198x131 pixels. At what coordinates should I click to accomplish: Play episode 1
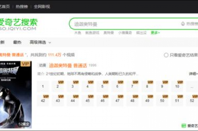pyautogui.click(x=43, y=86)
